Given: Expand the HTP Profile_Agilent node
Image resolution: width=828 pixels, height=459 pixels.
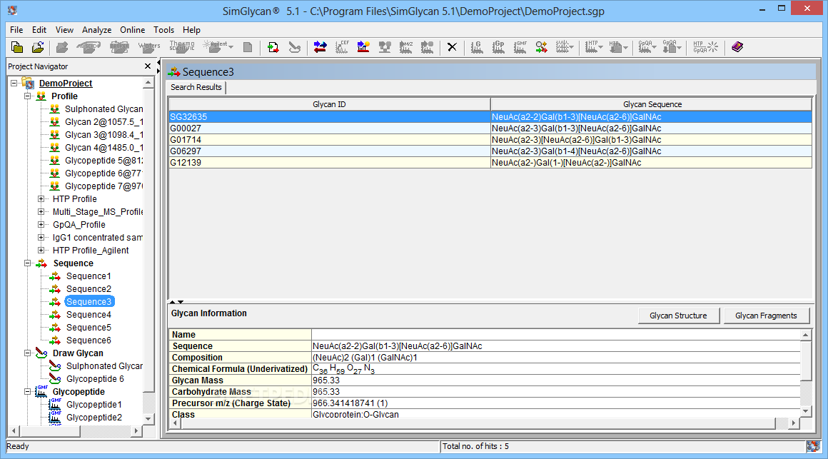Looking at the screenshot, I should [41, 251].
